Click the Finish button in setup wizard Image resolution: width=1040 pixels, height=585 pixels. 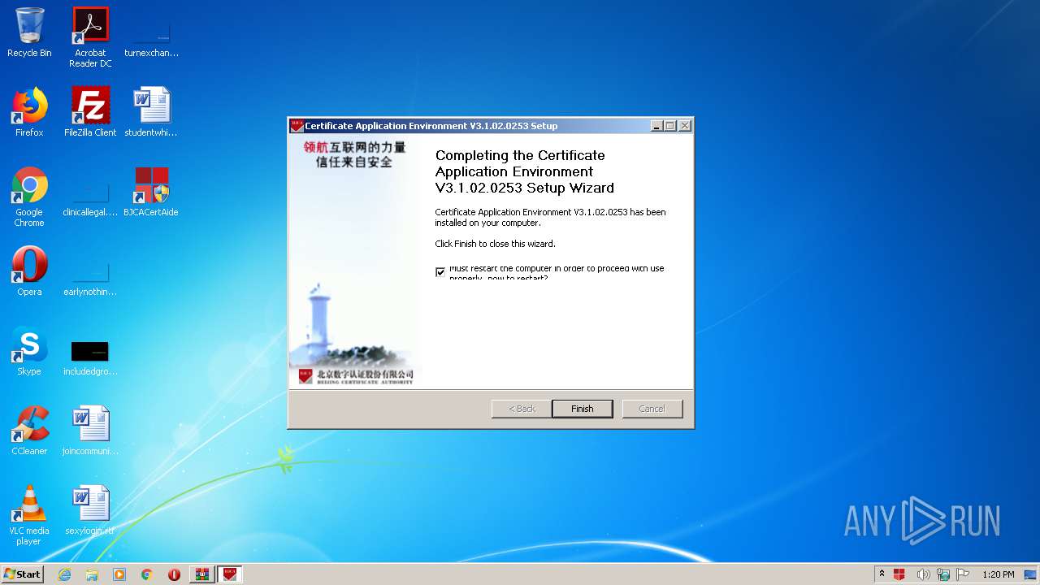[x=582, y=409]
